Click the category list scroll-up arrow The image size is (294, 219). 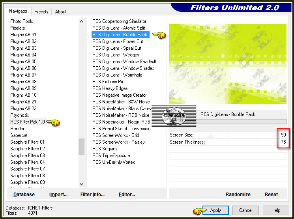pyautogui.click(x=81, y=21)
